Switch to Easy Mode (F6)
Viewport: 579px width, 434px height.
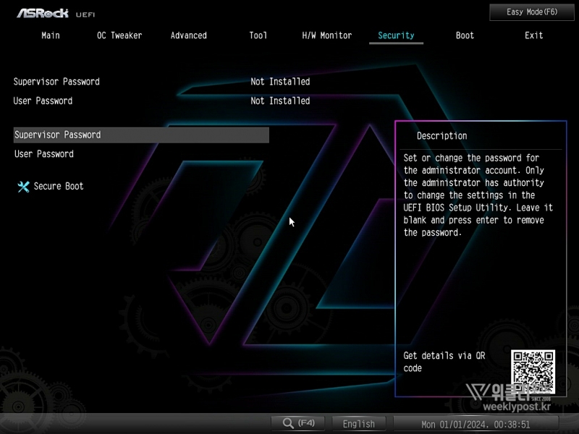[x=532, y=12]
